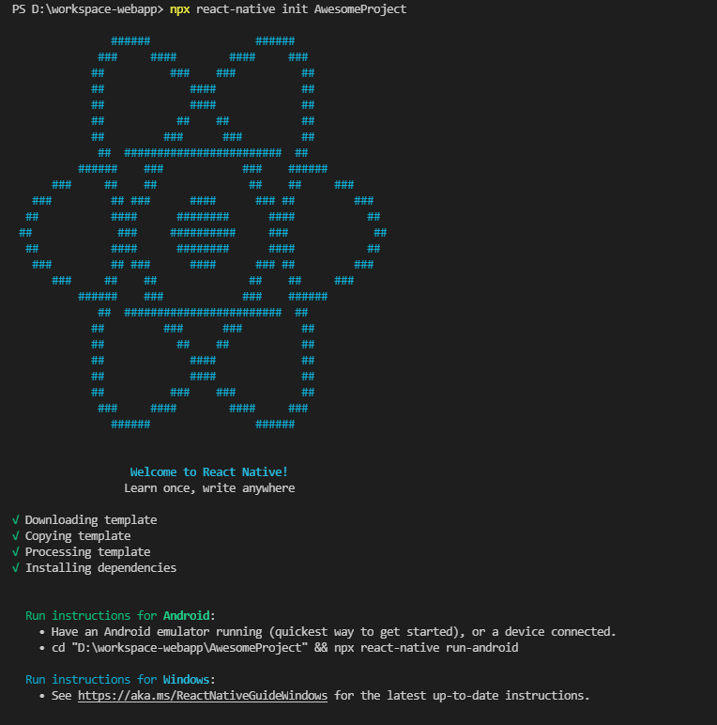Open the aka.ms/ReactNativeGuideWindows link
The height and width of the screenshot is (725, 717).
point(203,695)
